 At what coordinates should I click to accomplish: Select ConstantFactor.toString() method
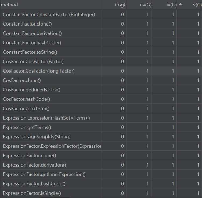click(30, 52)
